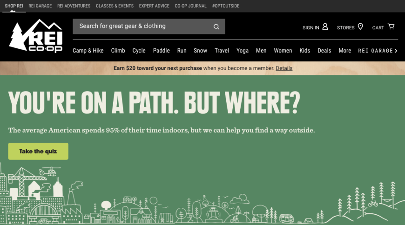The height and width of the screenshot is (225, 405).
Task: Open the Kids menu
Action: pos(305,51)
